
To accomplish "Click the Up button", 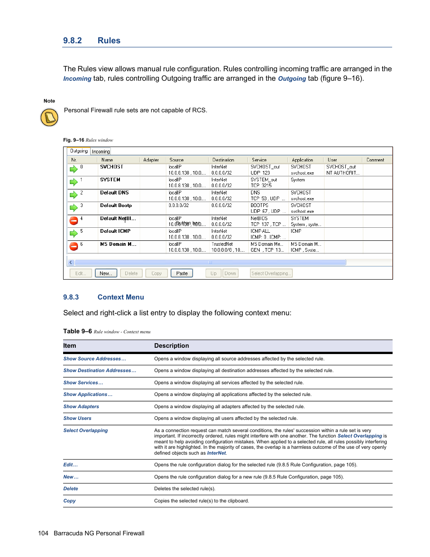I will click(x=213, y=273).
